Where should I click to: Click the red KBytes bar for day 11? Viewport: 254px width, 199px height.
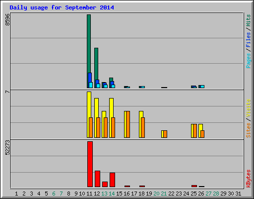pyautogui.click(x=90, y=164)
